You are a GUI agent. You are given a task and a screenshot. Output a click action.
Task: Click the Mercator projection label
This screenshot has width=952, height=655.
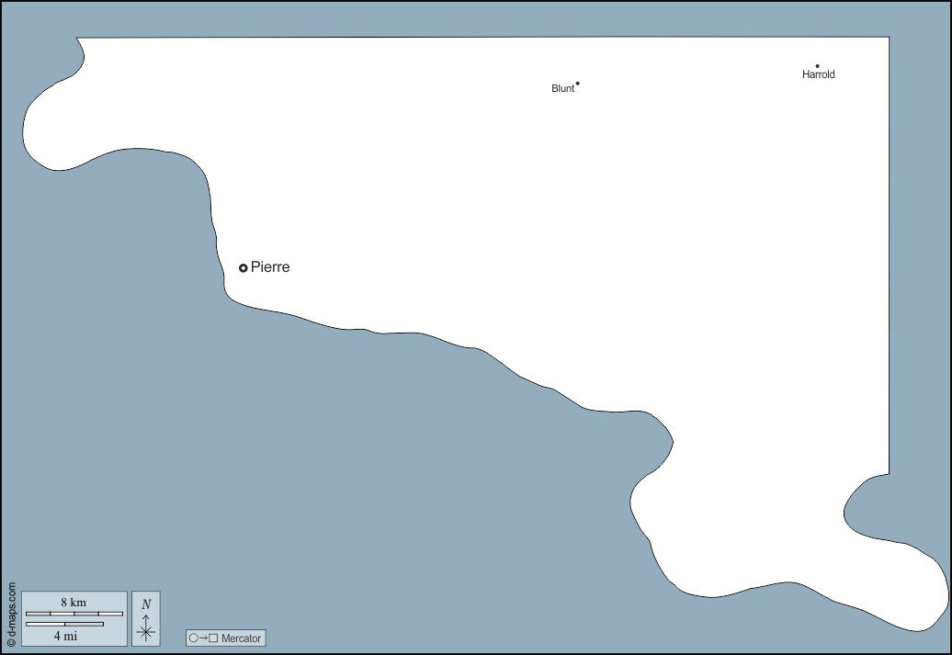click(x=242, y=638)
